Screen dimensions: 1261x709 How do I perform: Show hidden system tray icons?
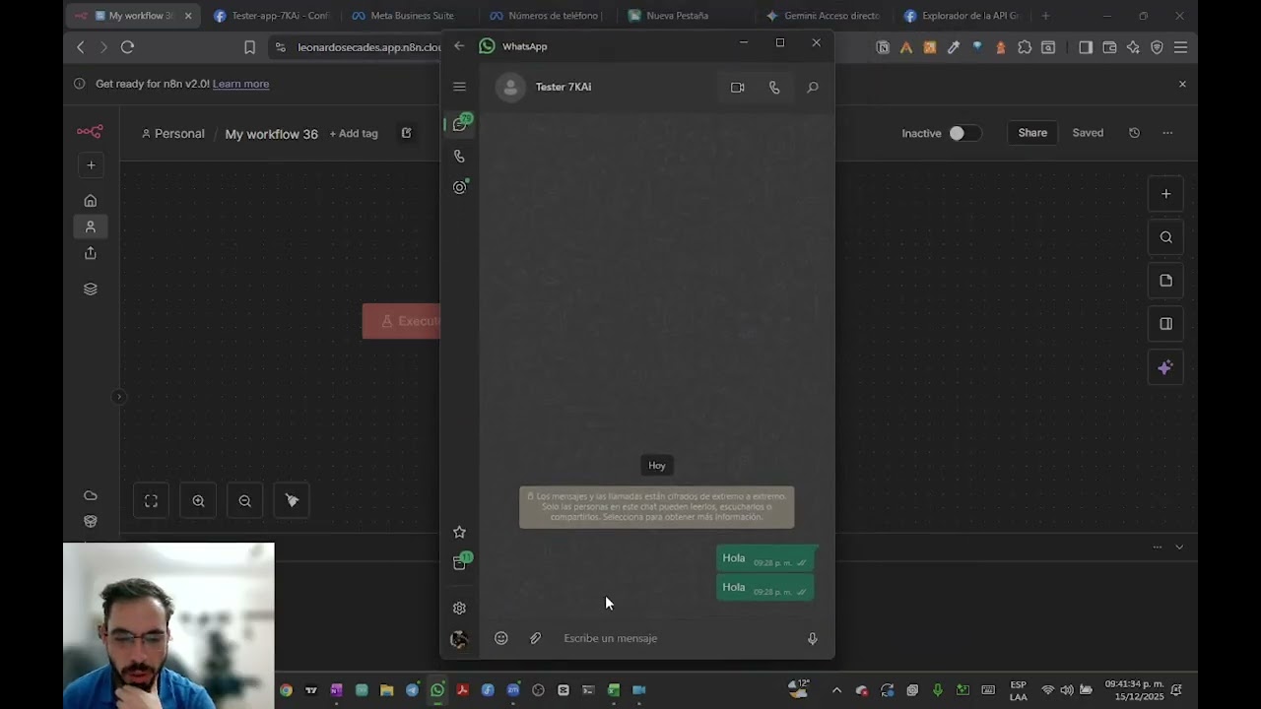pos(836,690)
